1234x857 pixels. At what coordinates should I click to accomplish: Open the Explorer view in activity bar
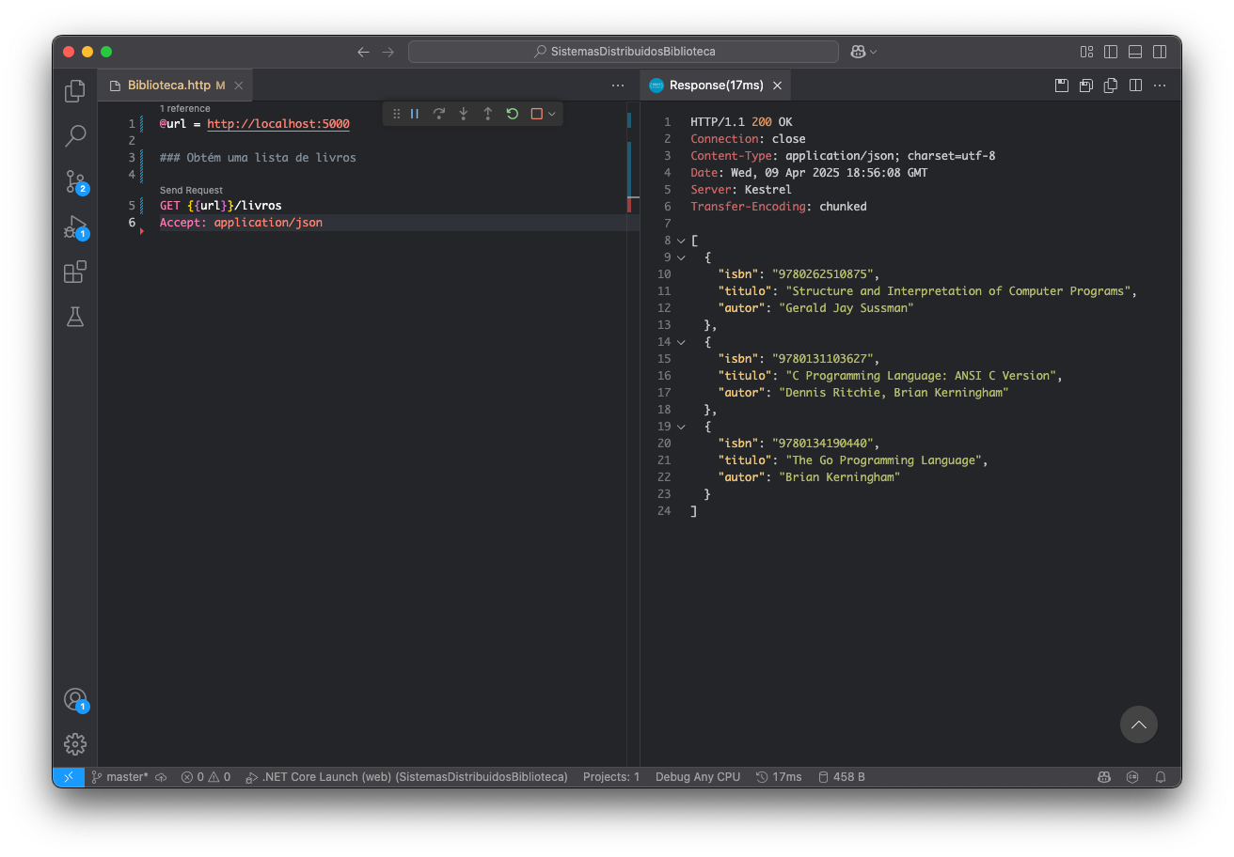tap(75, 91)
